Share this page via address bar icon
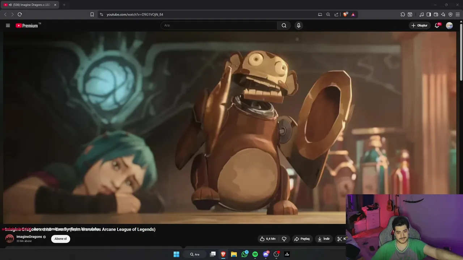 pyautogui.click(x=336, y=14)
